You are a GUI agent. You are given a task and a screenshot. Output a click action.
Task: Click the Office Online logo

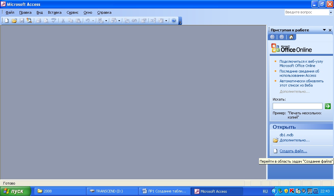pos(291,48)
